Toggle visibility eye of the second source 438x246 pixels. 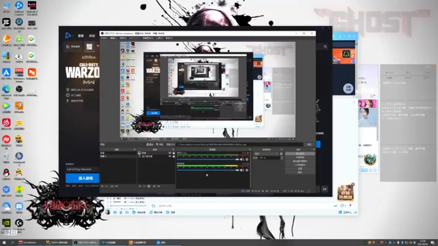click(x=170, y=156)
